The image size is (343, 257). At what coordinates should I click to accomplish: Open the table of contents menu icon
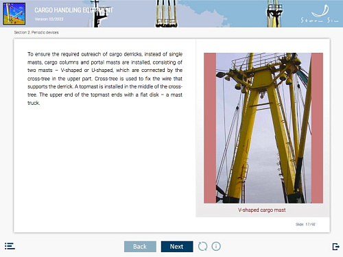(10, 246)
